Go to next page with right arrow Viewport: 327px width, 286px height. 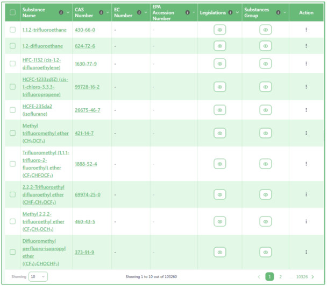312,277
